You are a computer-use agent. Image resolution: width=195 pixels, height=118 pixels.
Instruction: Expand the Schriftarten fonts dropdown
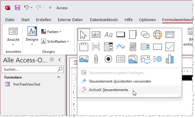[55, 42]
